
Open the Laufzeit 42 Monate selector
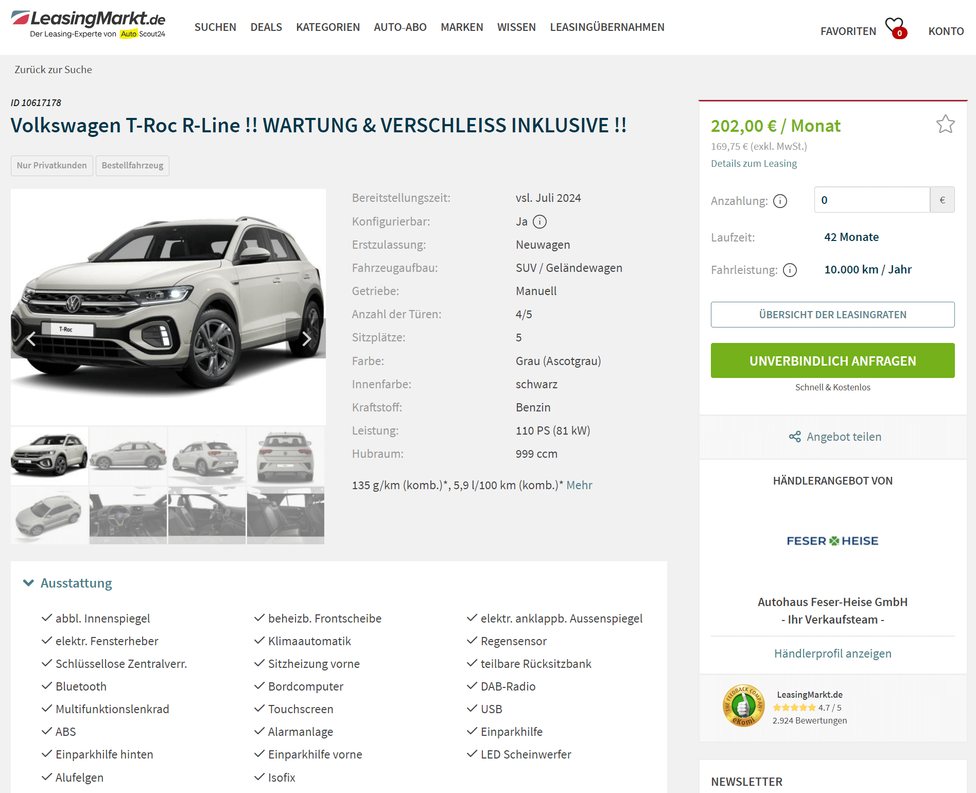coord(851,237)
